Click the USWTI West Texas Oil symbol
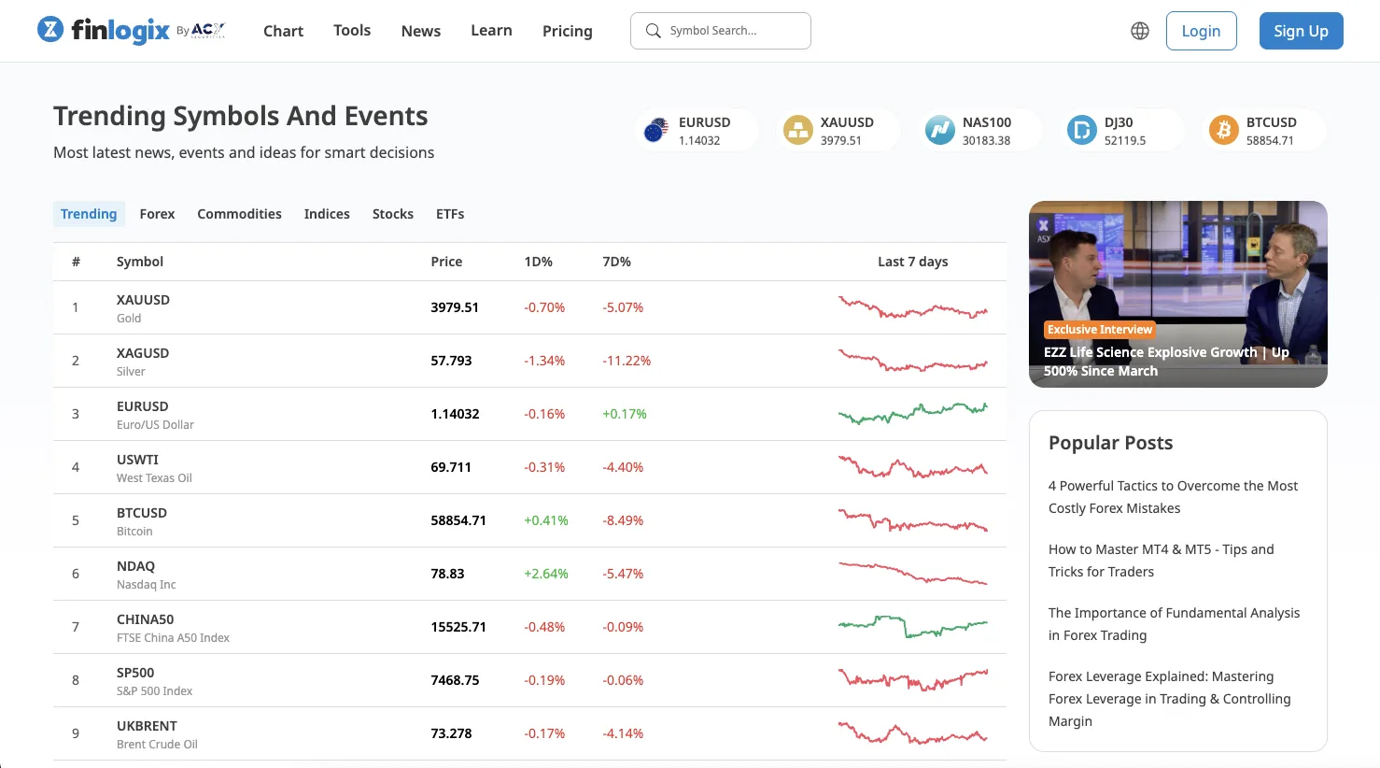 pyautogui.click(x=137, y=460)
